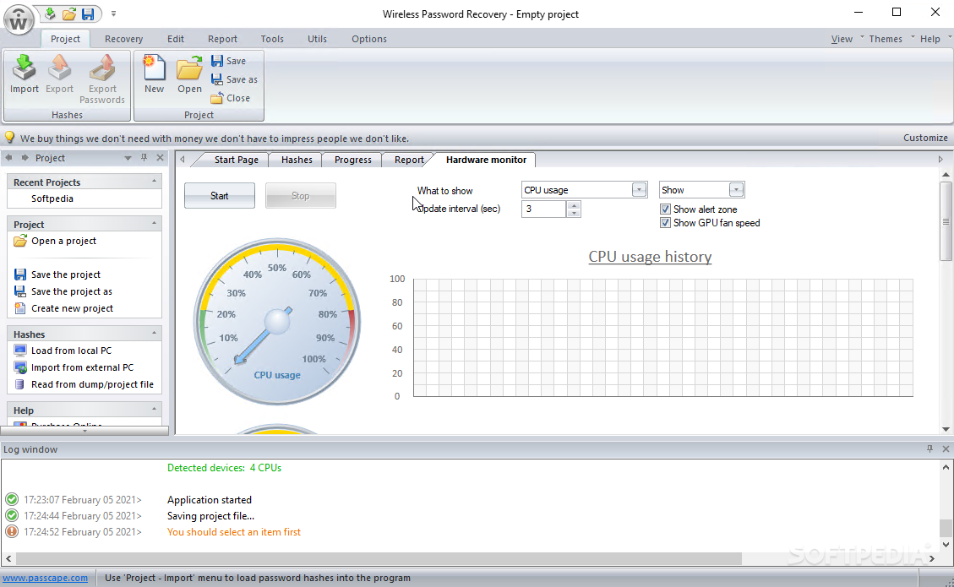Pin the Log window

[x=929, y=449]
